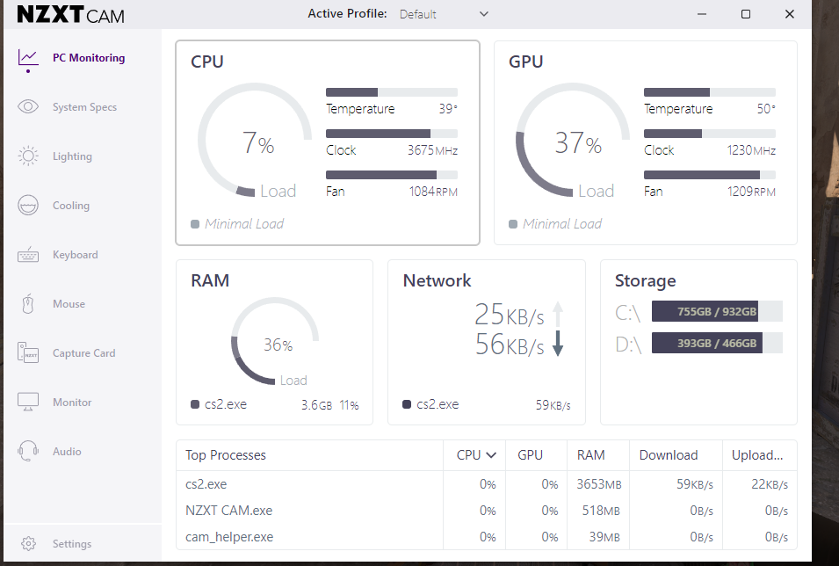
Task: Click the 22KB/s upload cell
Action: 770,484
